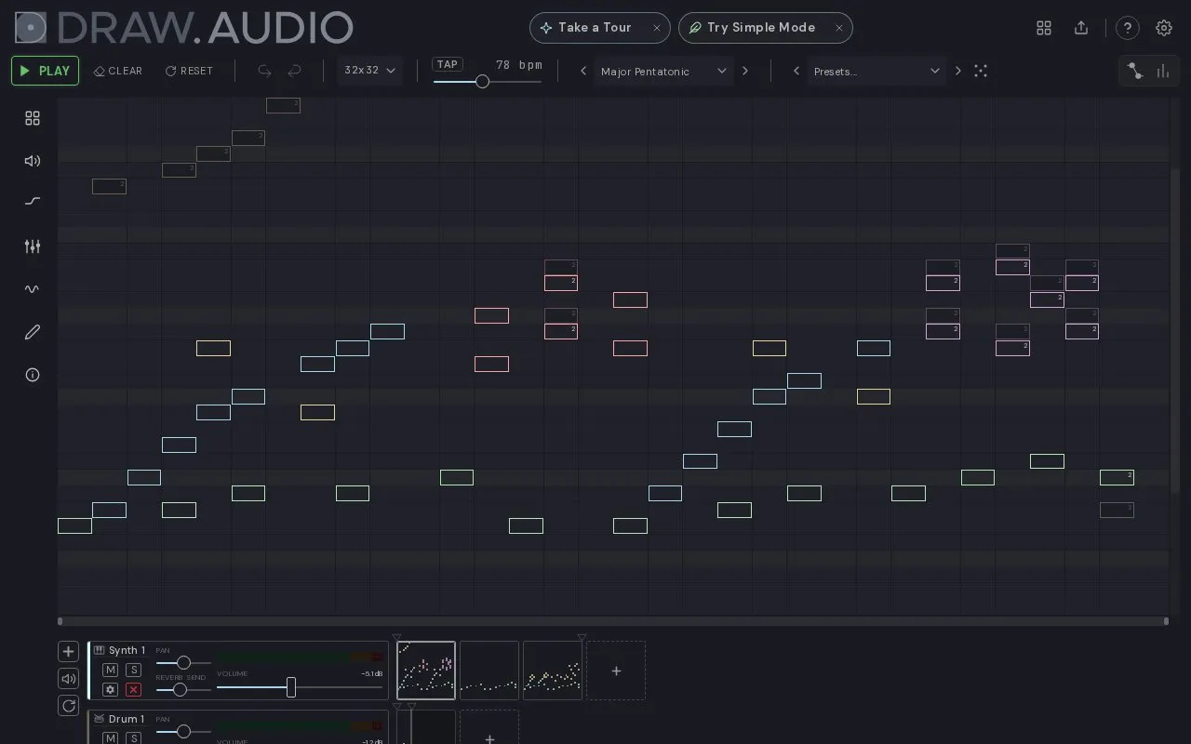The image size is (1191, 744).
Task: Switch to the bar chart velocity view
Action: pos(1163,71)
